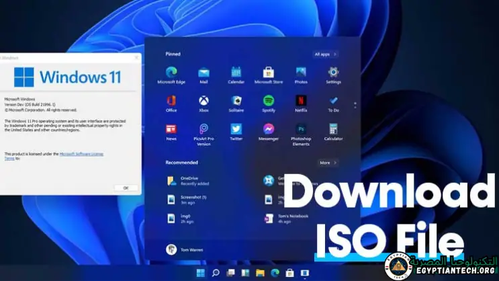Click OK in About Windows dialog
Screen dimensions: 499x281
pos(126,188)
